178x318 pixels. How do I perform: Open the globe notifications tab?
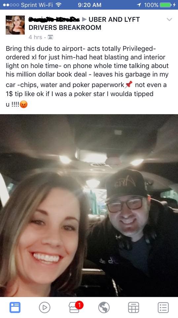(x=104, y=307)
